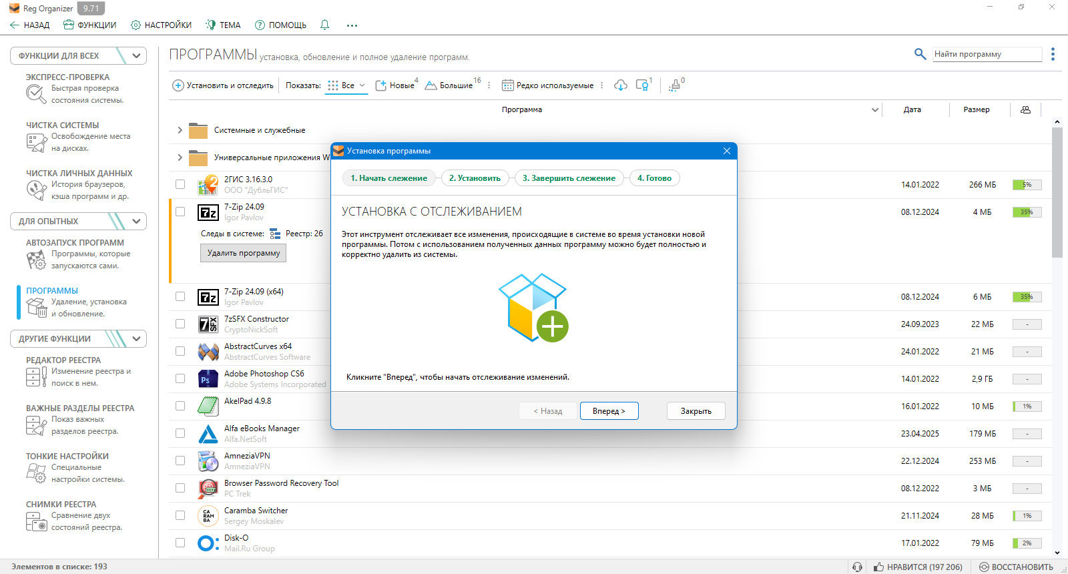Focus the Найти программу search field
This screenshot has width=1068, height=574.
click(987, 54)
